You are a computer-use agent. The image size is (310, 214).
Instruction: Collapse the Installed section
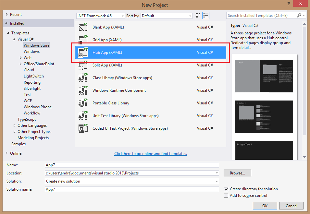pyautogui.click(x=6, y=23)
